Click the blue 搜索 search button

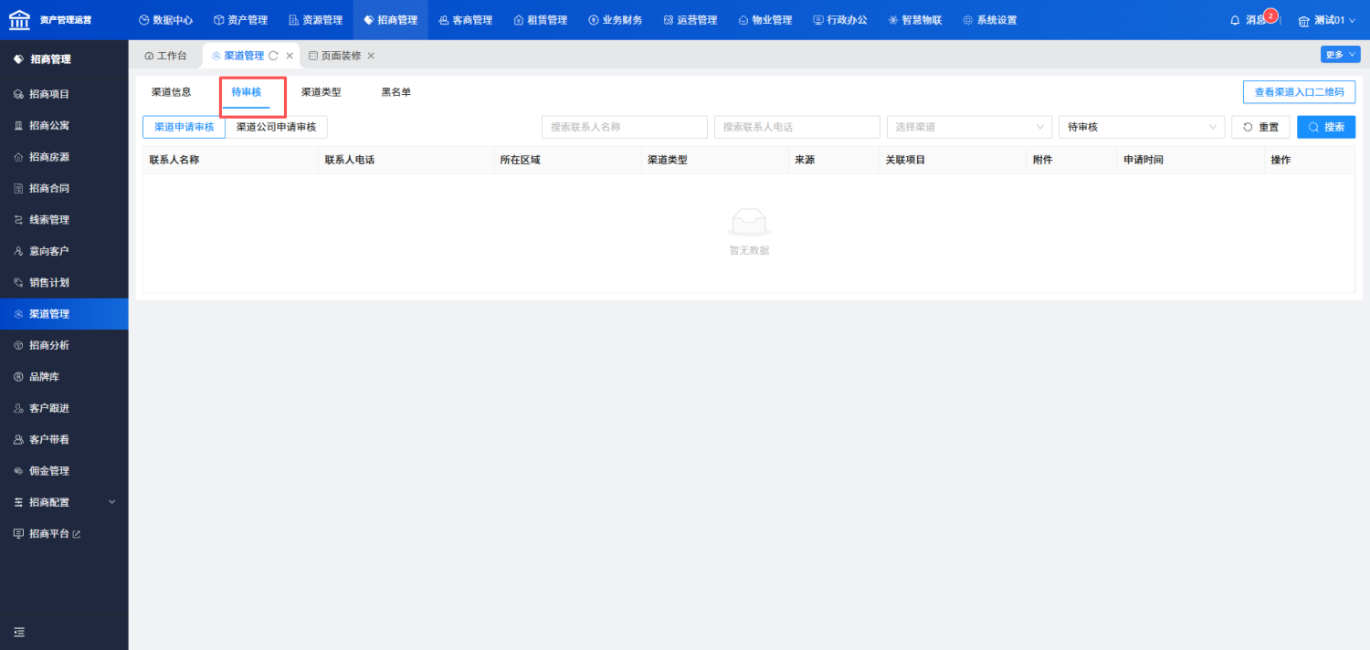pyautogui.click(x=1326, y=127)
